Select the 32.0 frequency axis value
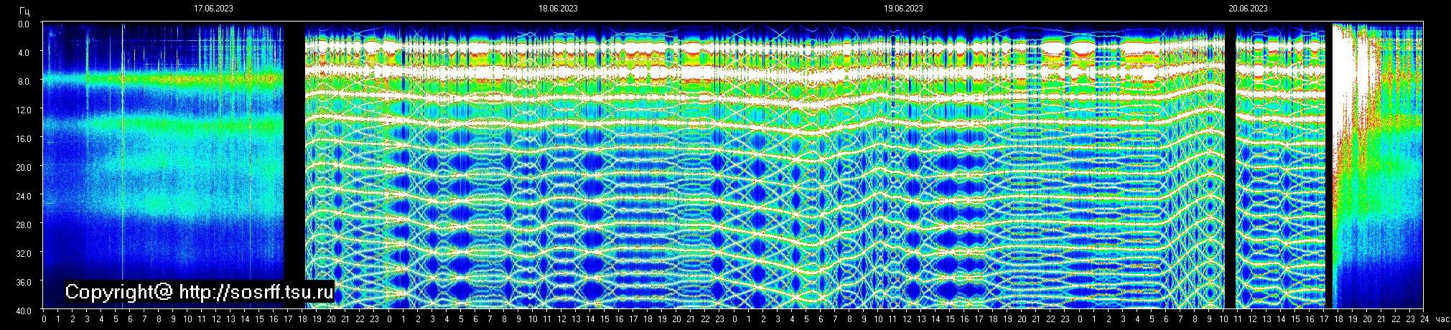The height and width of the screenshot is (330, 1451). (x=24, y=253)
